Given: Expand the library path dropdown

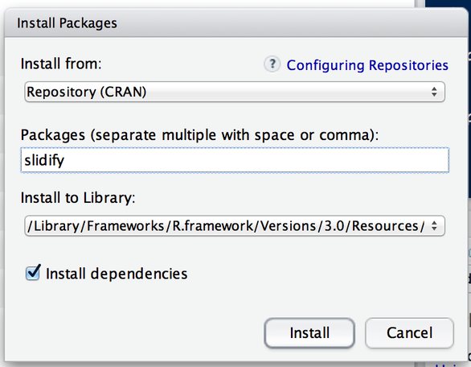Looking at the screenshot, I should tap(235, 225).
